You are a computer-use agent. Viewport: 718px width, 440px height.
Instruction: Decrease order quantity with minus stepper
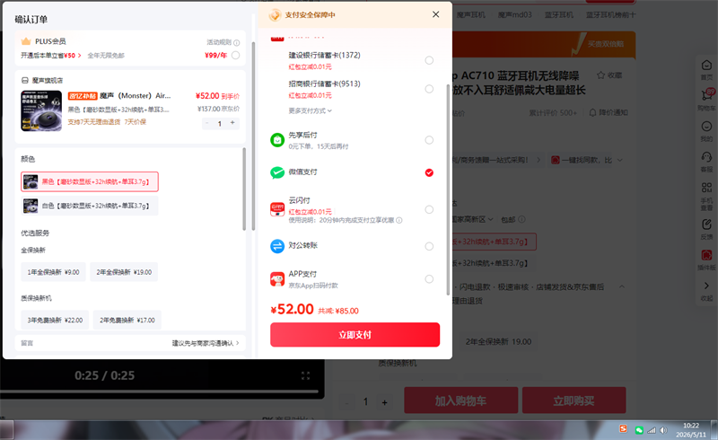tap(207, 123)
